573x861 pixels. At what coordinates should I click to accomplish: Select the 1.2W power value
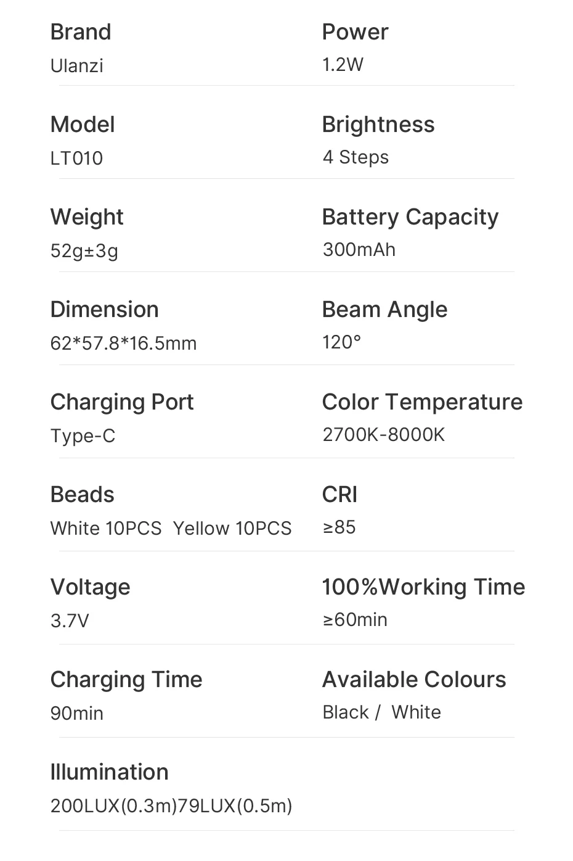(x=343, y=64)
